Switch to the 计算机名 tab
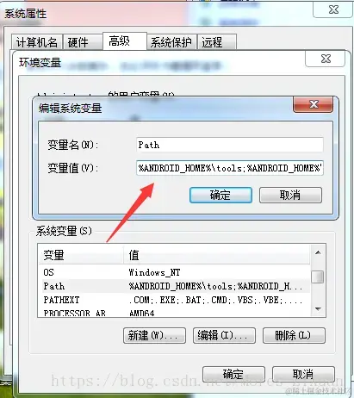 (x=37, y=42)
